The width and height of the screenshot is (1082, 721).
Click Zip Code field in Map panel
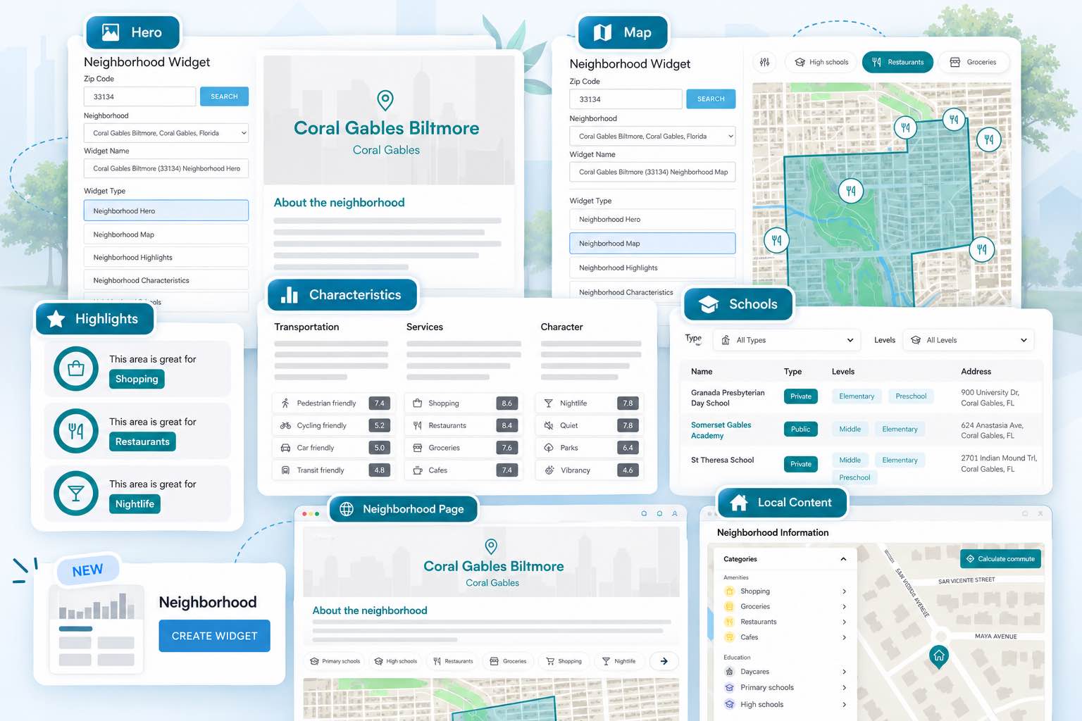click(x=626, y=99)
